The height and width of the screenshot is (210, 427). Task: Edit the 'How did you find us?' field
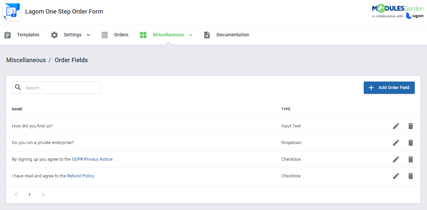[396, 126]
